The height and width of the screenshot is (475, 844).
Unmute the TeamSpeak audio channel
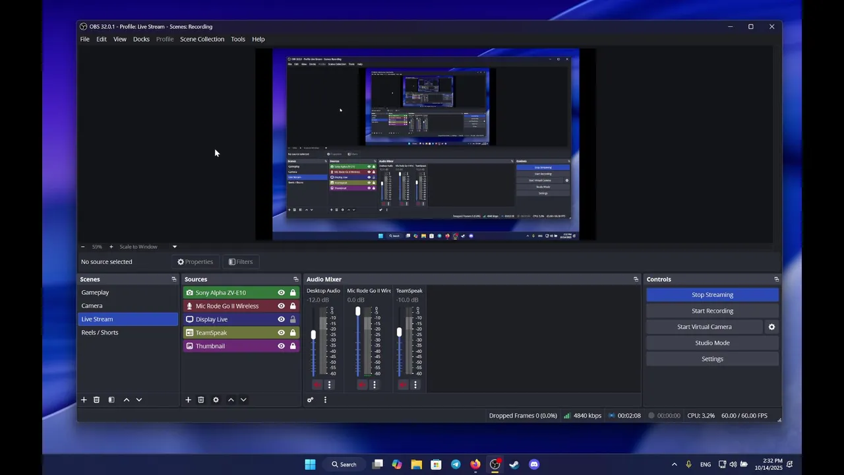[x=403, y=385]
